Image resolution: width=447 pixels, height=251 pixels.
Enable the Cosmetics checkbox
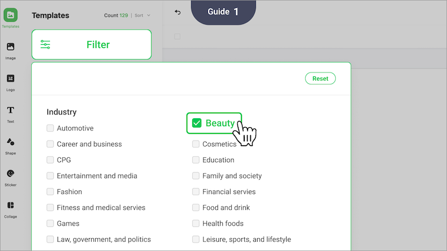point(196,144)
